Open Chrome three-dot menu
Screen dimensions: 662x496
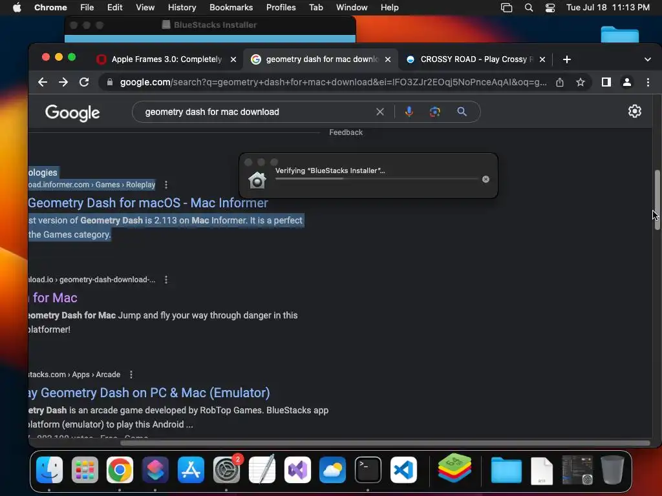click(648, 82)
